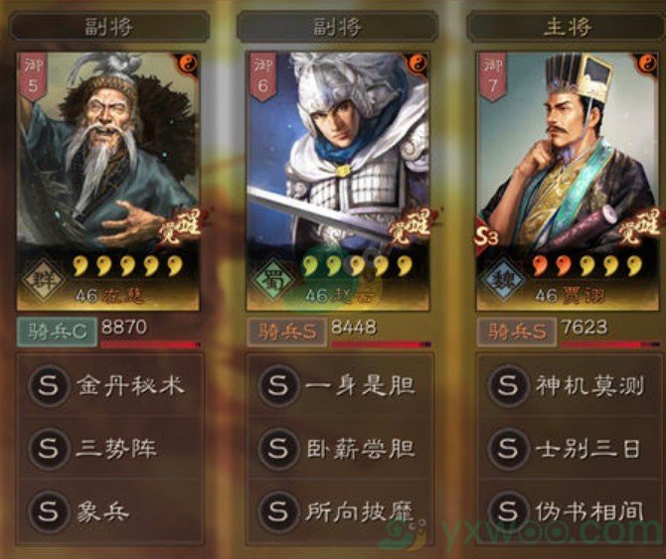Select the 金丹秘术 skill slot
Screen dimensions: 666x559
pyautogui.click(x=109, y=385)
